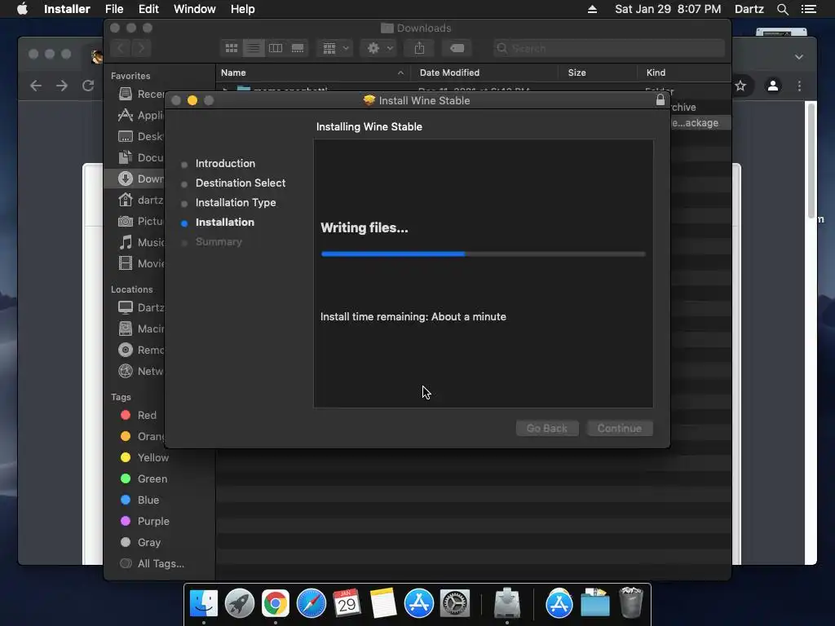Open Notification Center list icon

coord(808,9)
